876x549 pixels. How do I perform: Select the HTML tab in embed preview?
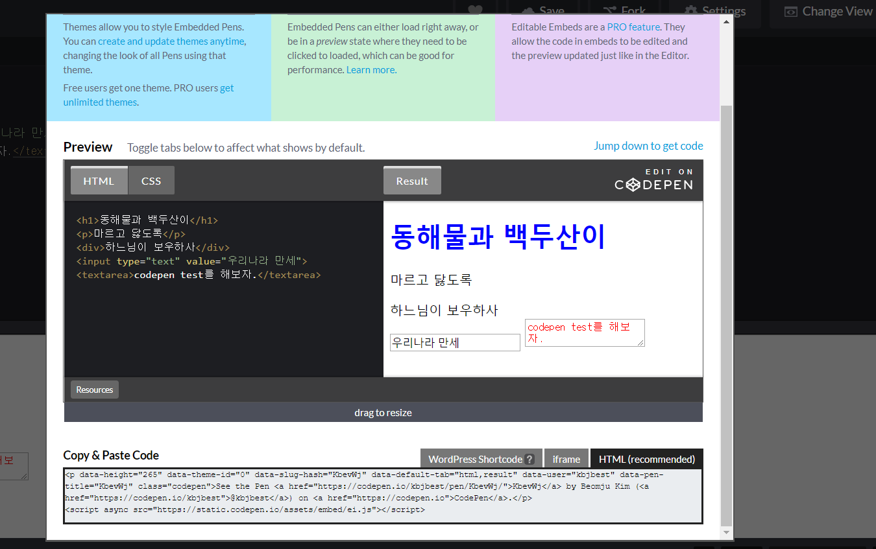click(x=99, y=181)
